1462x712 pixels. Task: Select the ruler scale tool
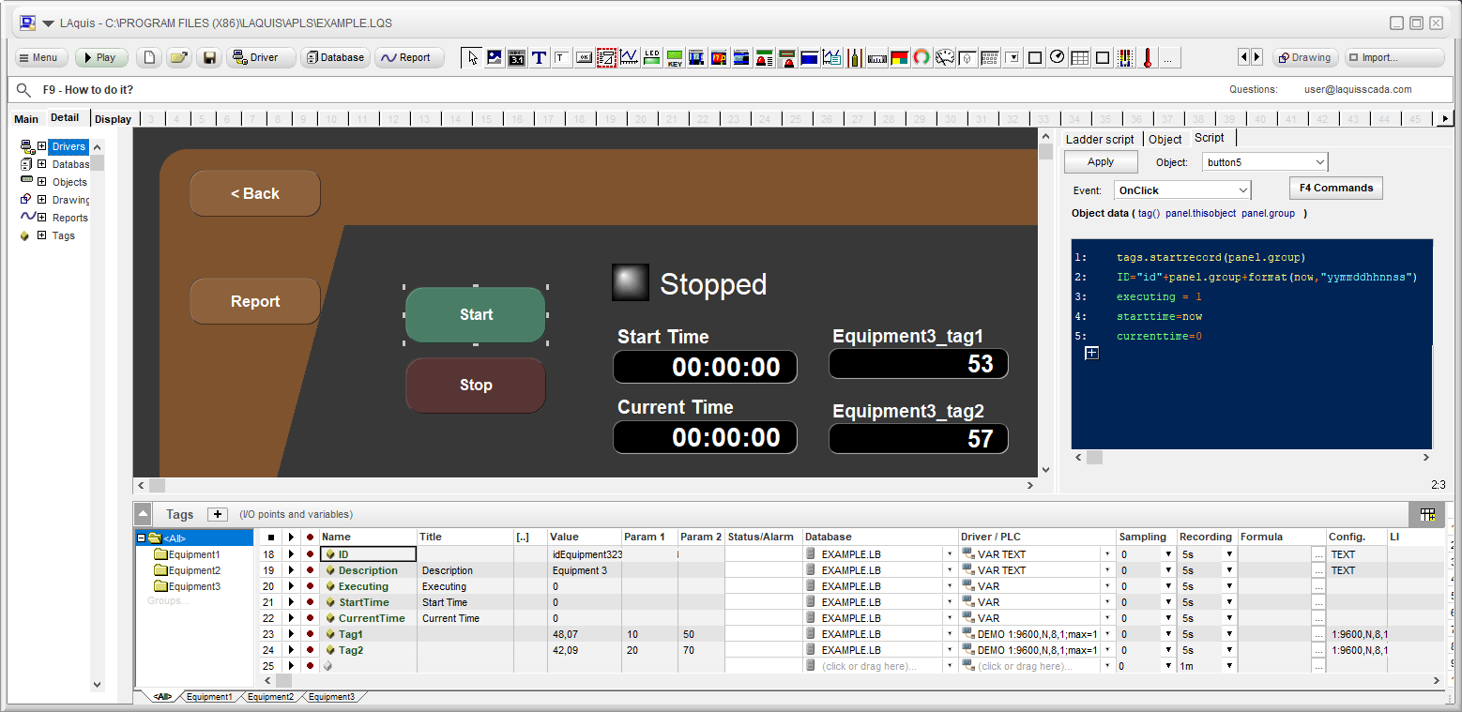pos(876,57)
